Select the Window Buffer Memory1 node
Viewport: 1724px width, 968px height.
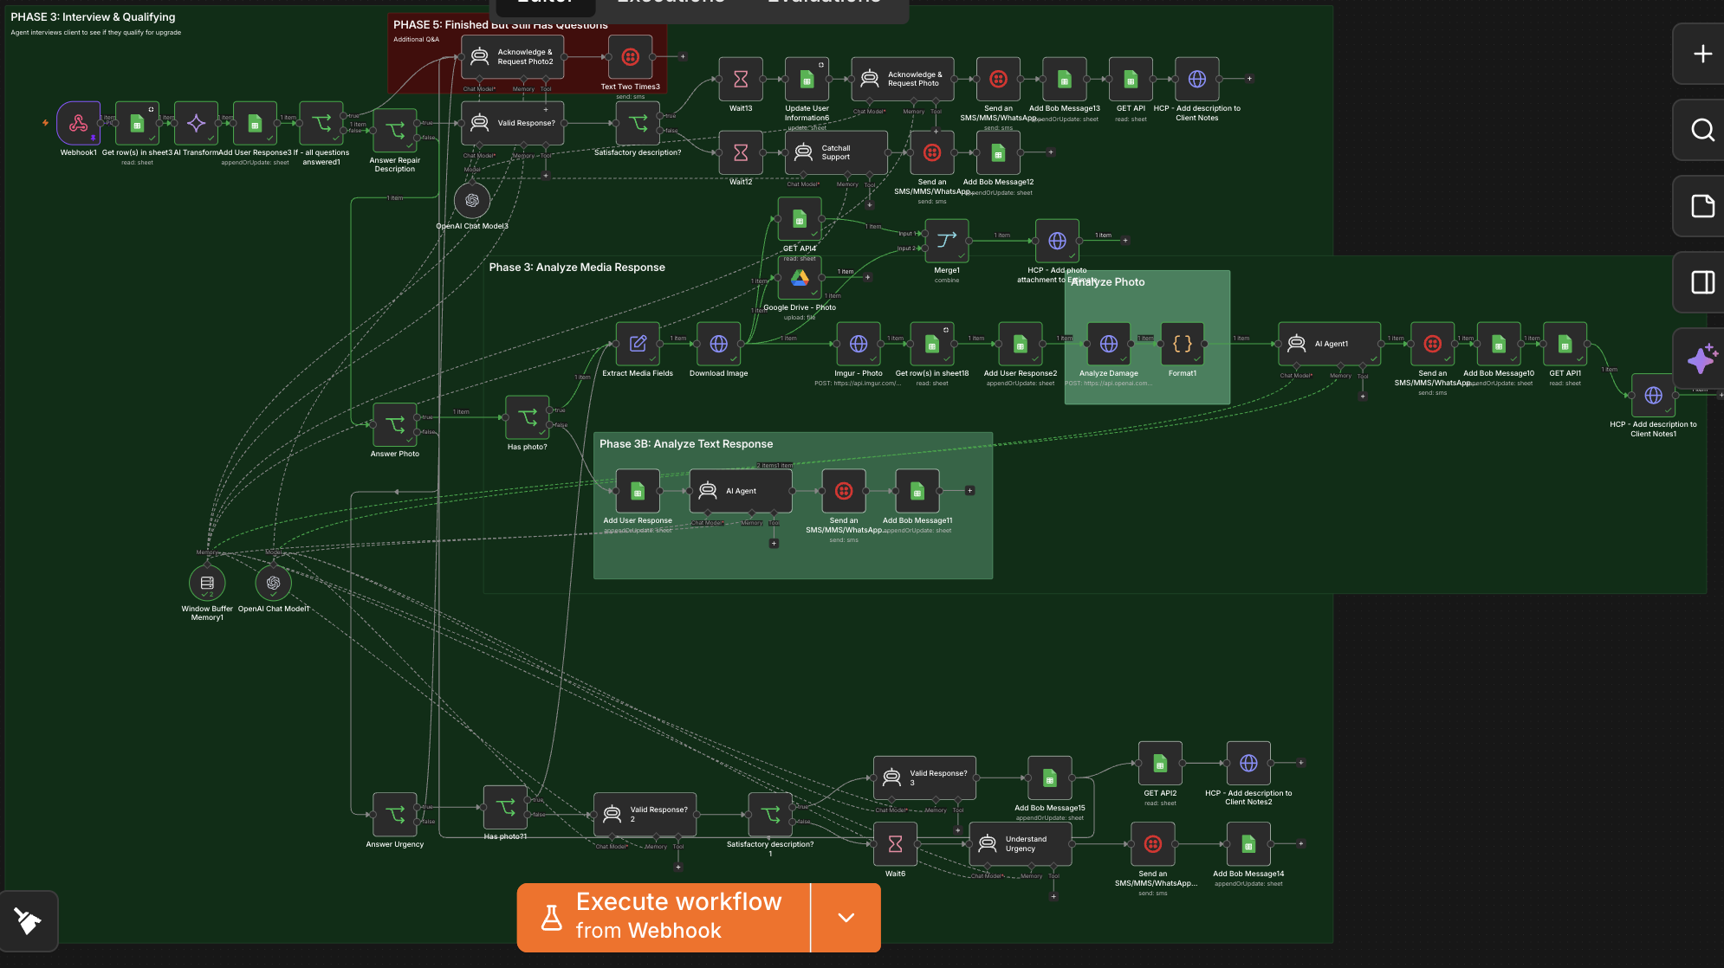[207, 584]
